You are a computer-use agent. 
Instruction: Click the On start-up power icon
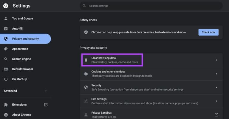click(x=6, y=79)
